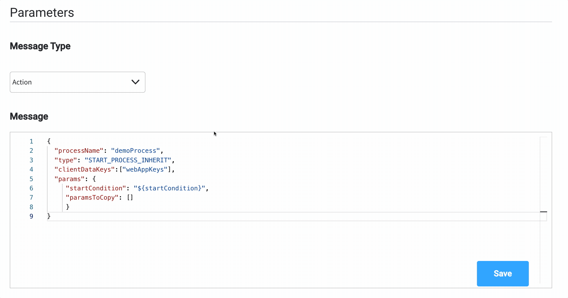This screenshot has width=568, height=298.
Task: Click line number 1 in gutter
Action: [31, 141]
